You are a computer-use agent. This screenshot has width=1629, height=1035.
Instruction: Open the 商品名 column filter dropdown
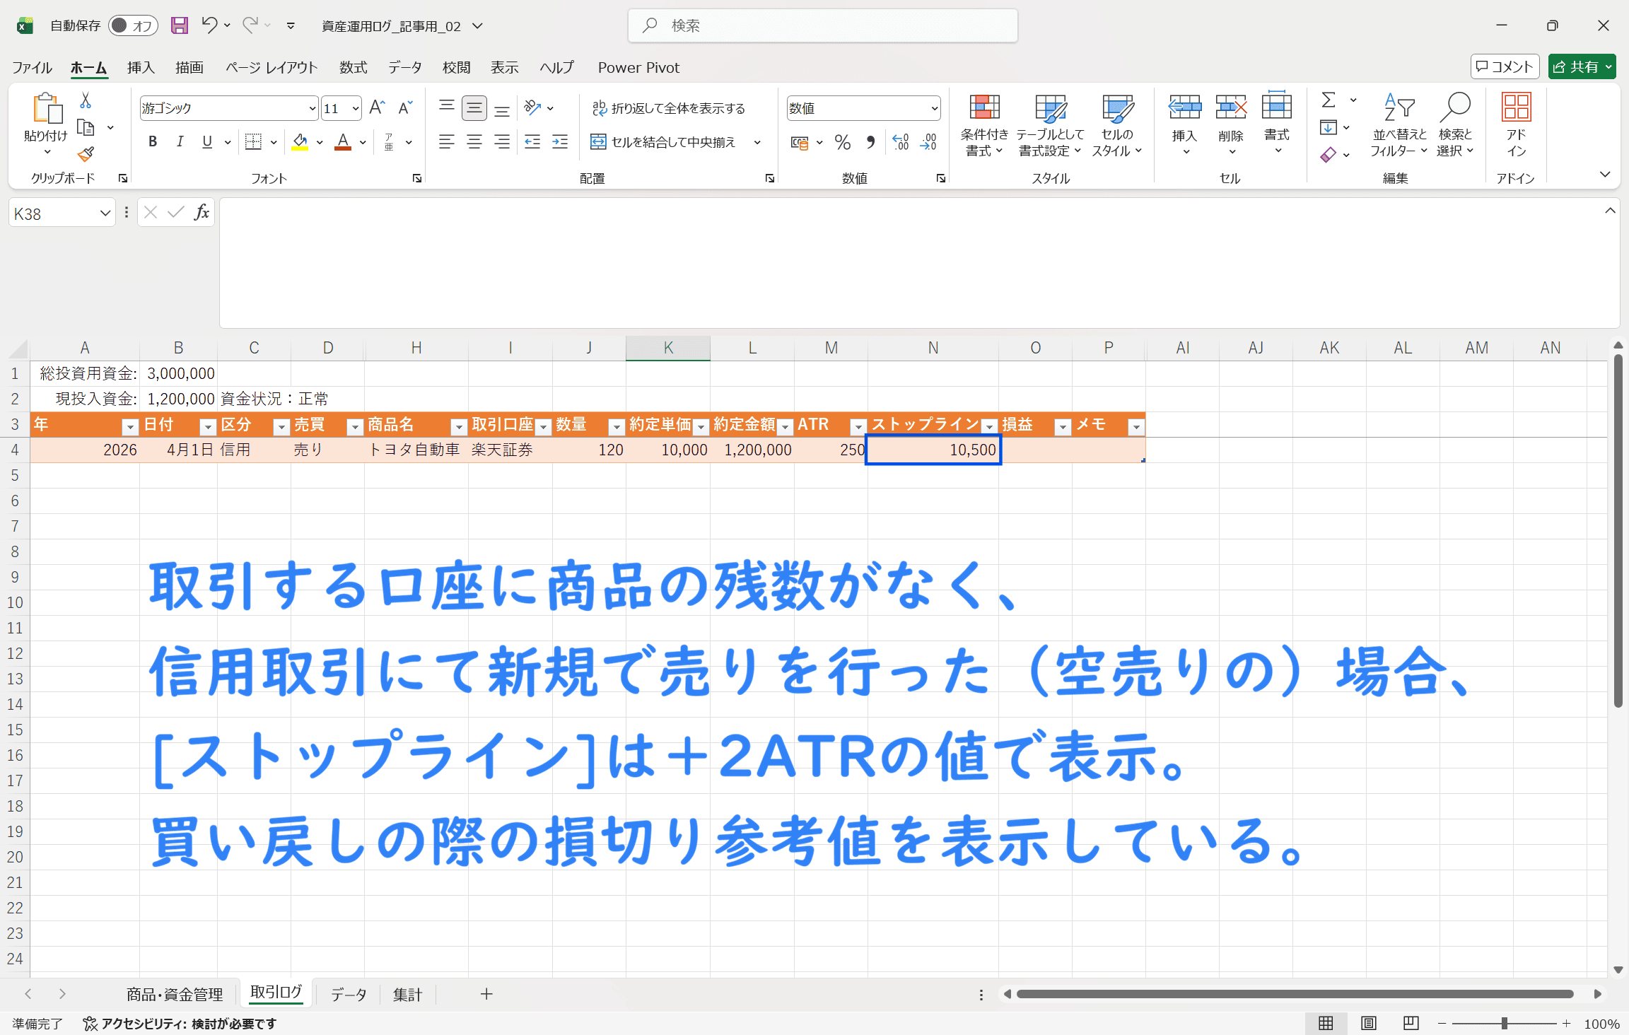click(x=458, y=426)
